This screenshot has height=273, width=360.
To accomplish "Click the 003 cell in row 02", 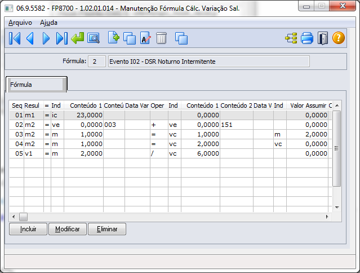I will point(114,125).
